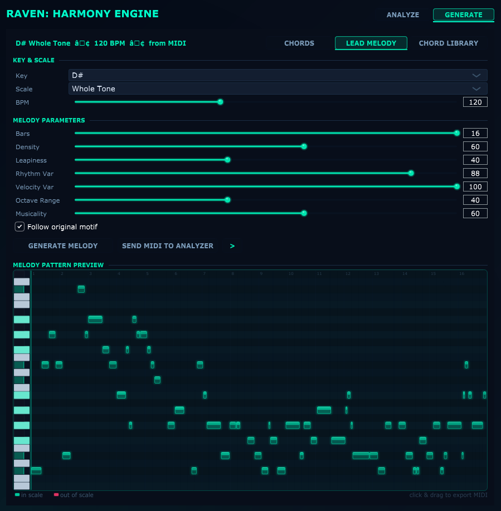Click the long note near bar 11 in the preview
The height and width of the screenshot is (511, 501).
pyautogui.click(x=324, y=410)
